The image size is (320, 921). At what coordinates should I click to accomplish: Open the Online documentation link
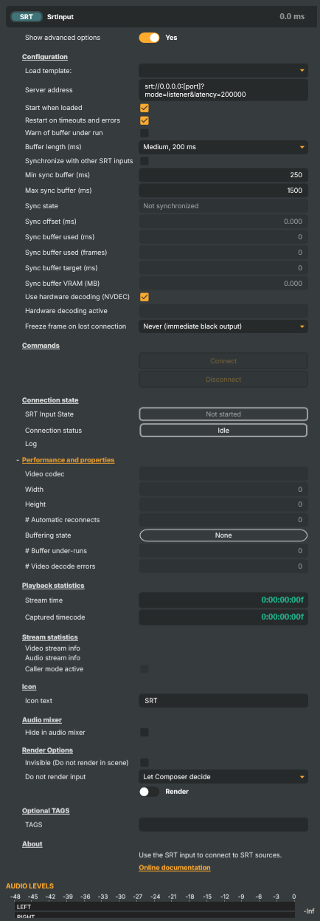pos(174,868)
